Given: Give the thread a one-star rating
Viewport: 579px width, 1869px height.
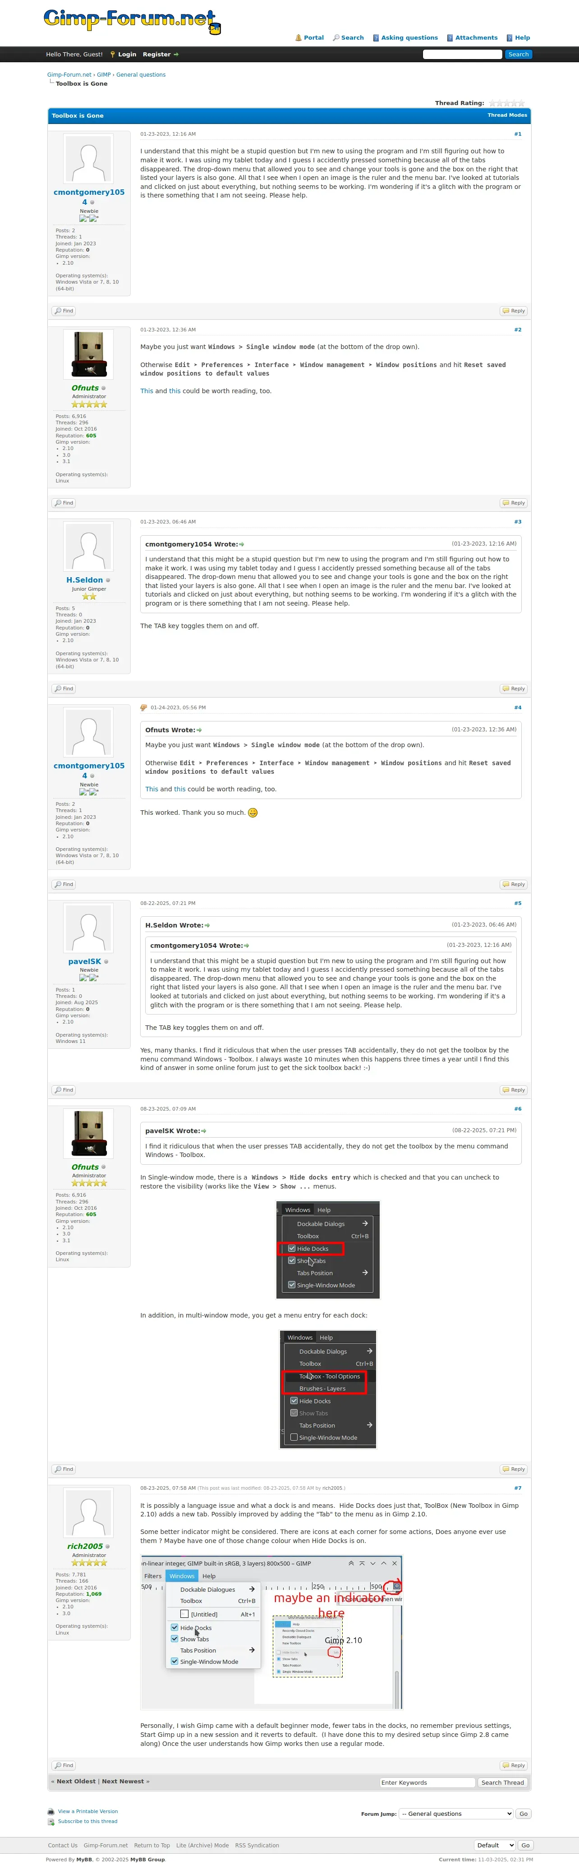Looking at the screenshot, I should (493, 103).
